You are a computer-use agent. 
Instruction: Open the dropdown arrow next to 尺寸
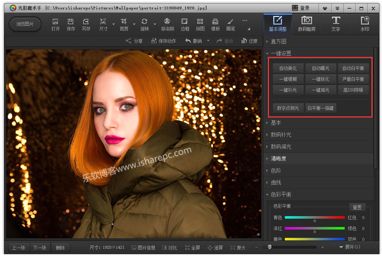click(113, 25)
